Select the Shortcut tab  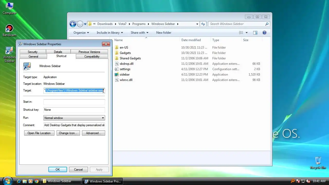61,56
